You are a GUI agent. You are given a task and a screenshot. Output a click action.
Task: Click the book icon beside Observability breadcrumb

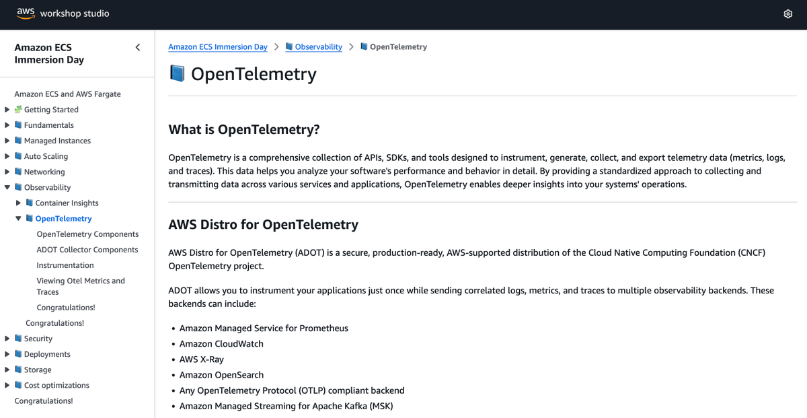(x=289, y=46)
